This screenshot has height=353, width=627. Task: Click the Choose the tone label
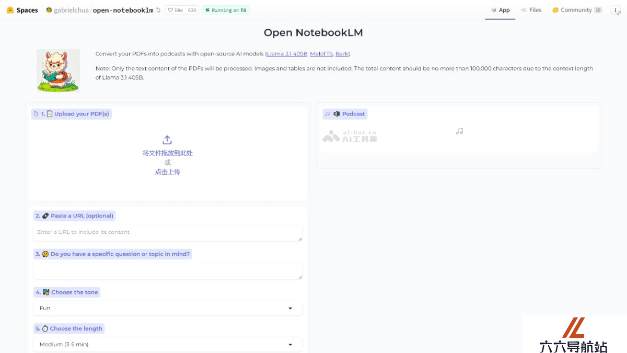tap(66, 292)
